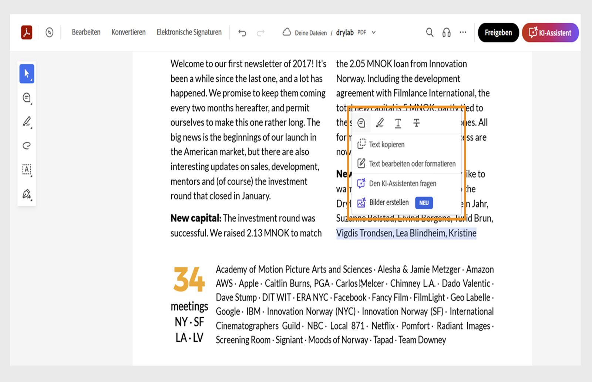
Task: Click the highlighted line 'Vigdis Trondsen, Lea Blindheim, Kristine'
Action: pos(406,233)
